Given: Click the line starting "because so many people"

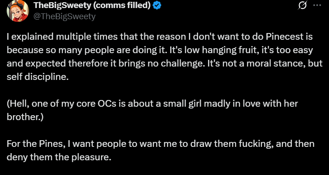Looking at the screenshot, I should tap(160, 50).
